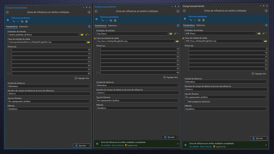
Task: Switch to Entornos tab in Centros poblados panel
Action: point(24,26)
